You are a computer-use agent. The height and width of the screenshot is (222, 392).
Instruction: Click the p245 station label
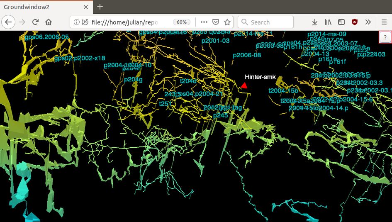(221, 115)
